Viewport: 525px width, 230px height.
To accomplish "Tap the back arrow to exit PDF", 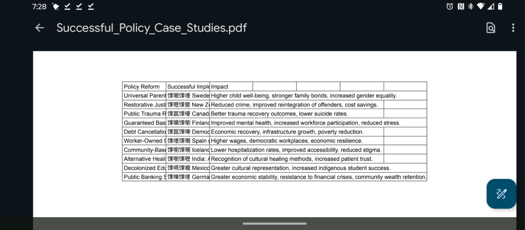I will coord(40,28).
